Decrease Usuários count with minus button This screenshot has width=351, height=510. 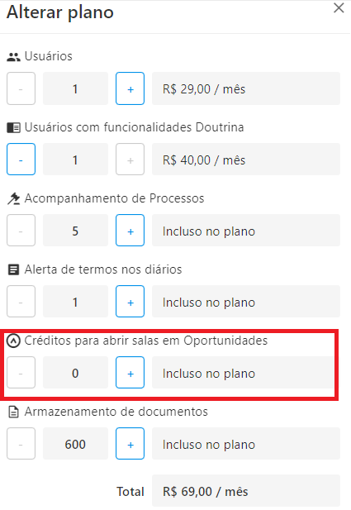(x=21, y=88)
